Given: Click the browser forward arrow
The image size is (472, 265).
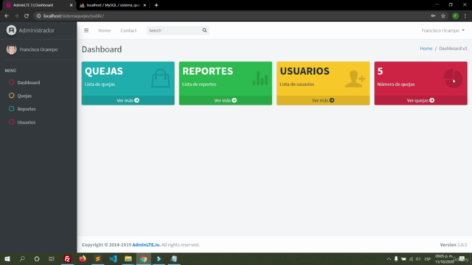Looking at the screenshot, I should coord(16,16).
